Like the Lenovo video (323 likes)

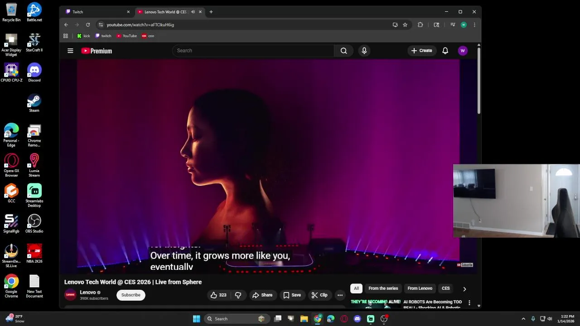pos(218,295)
